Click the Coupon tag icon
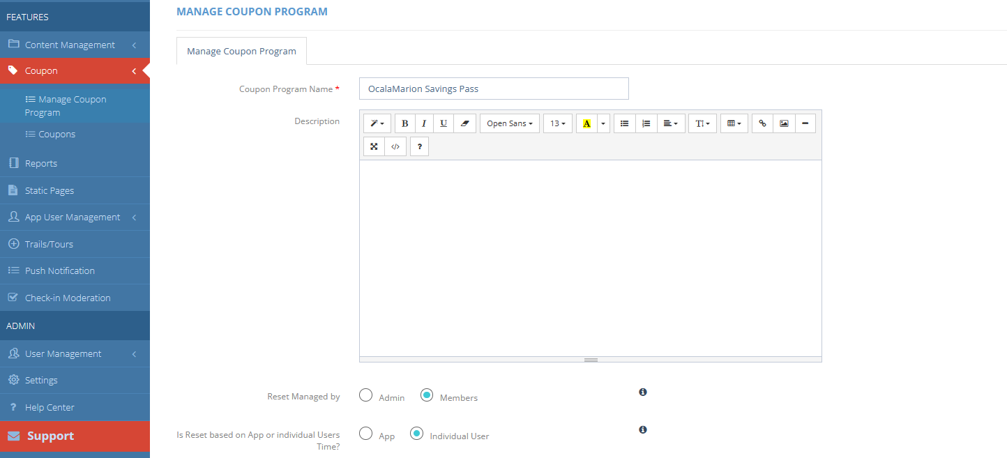This screenshot has height=458, width=1007. (x=13, y=70)
